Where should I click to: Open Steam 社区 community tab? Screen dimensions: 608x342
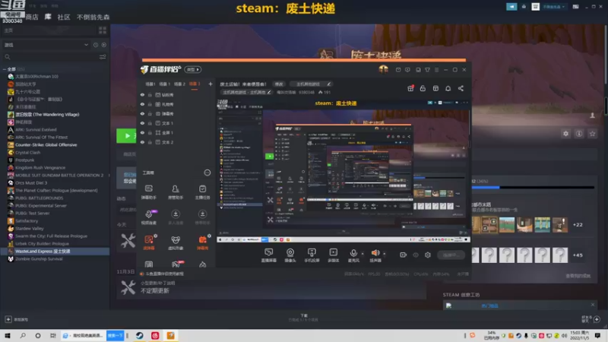point(64,17)
